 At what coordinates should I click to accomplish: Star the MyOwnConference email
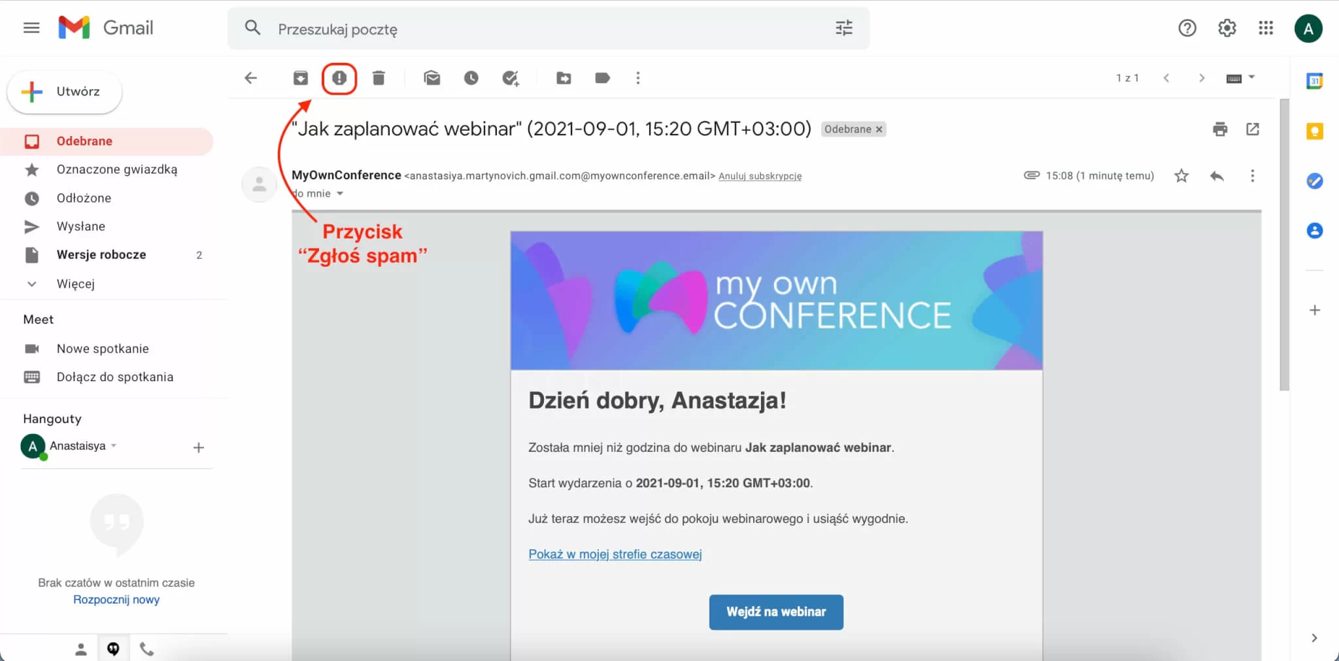click(1181, 175)
